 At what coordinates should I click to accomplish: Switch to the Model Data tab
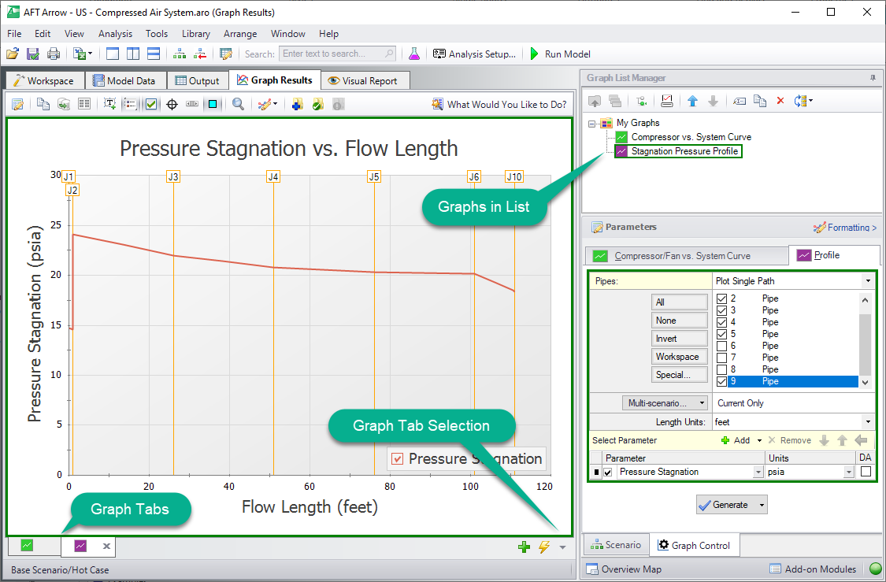click(x=125, y=81)
